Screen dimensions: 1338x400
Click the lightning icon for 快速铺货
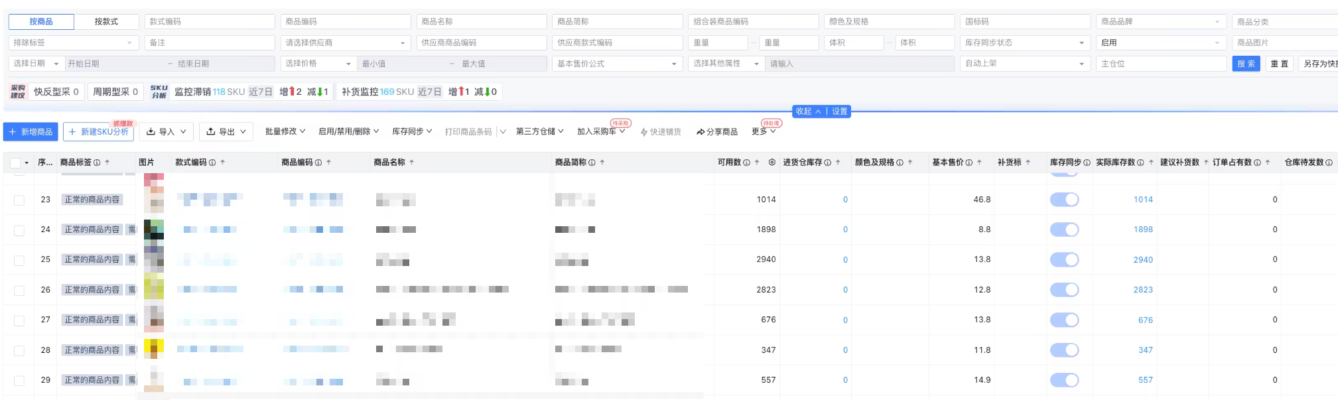click(x=643, y=132)
